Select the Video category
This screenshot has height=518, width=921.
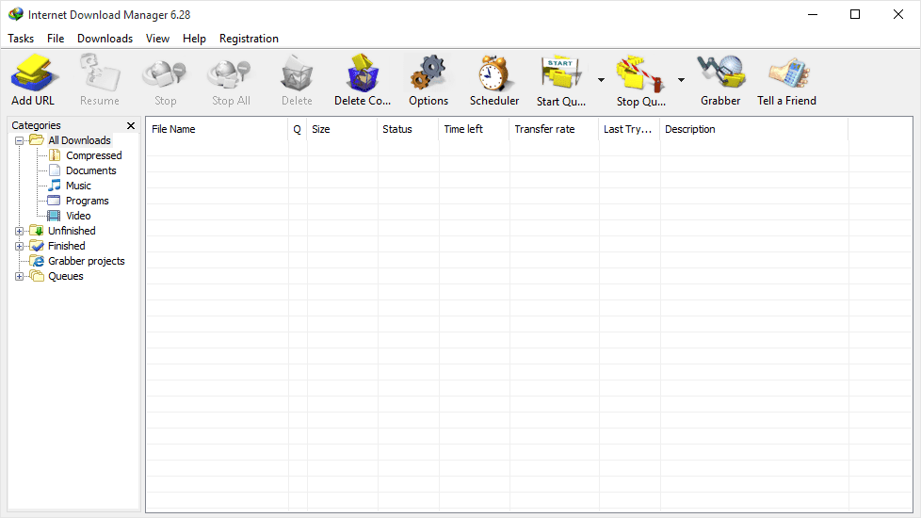coord(78,216)
